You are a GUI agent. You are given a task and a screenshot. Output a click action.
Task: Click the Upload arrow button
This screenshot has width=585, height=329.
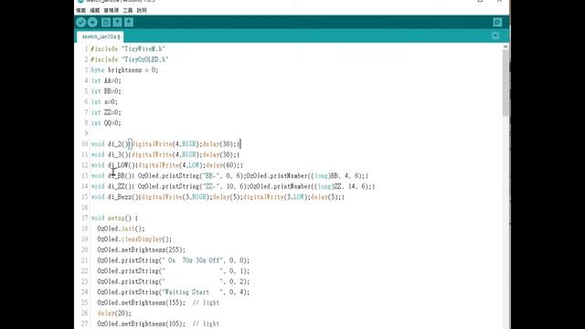tap(92, 22)
